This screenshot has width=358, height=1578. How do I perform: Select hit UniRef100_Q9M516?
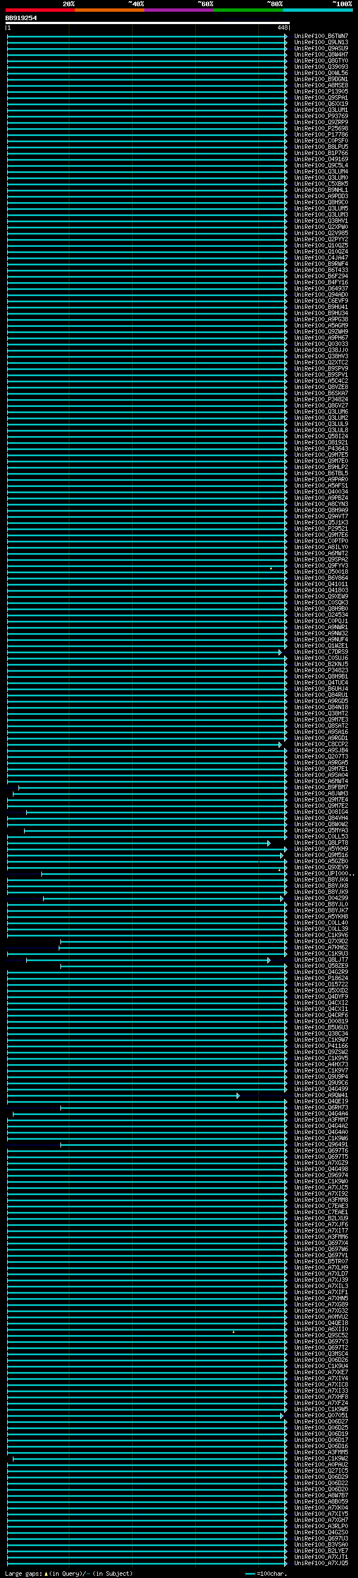coord(321,855)
